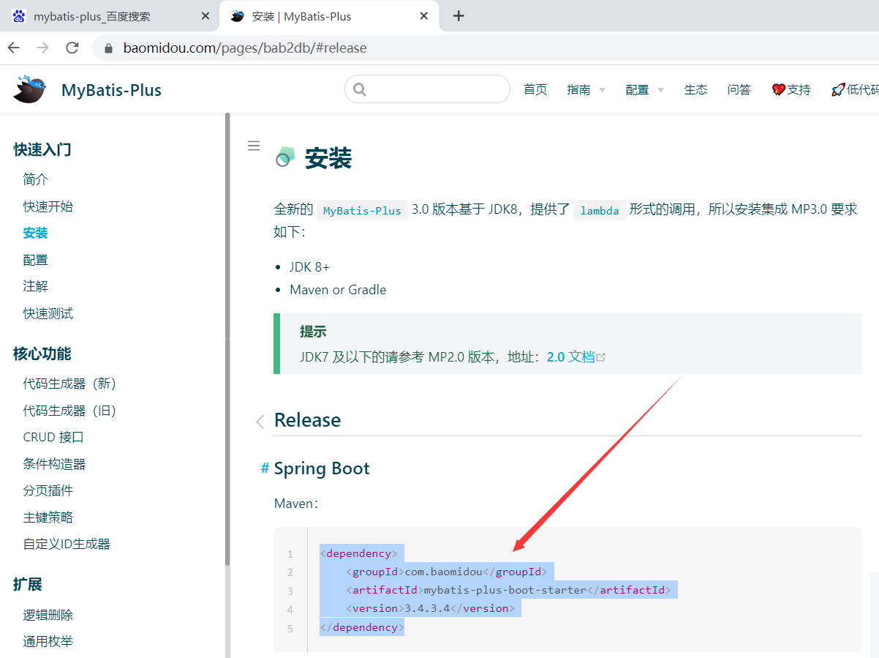This screenshot has width=879, height=658.
Task: Expand the 指南 dropdown menu
Action: (586, 89)
